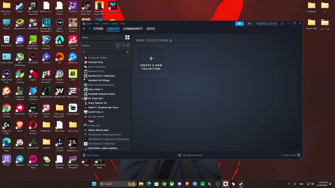The width and height of the screenshot is (335, 188).
Task: Click the Epic Games Launcher desktop icon
Action: pyautogui.click(x=33, y=8)
